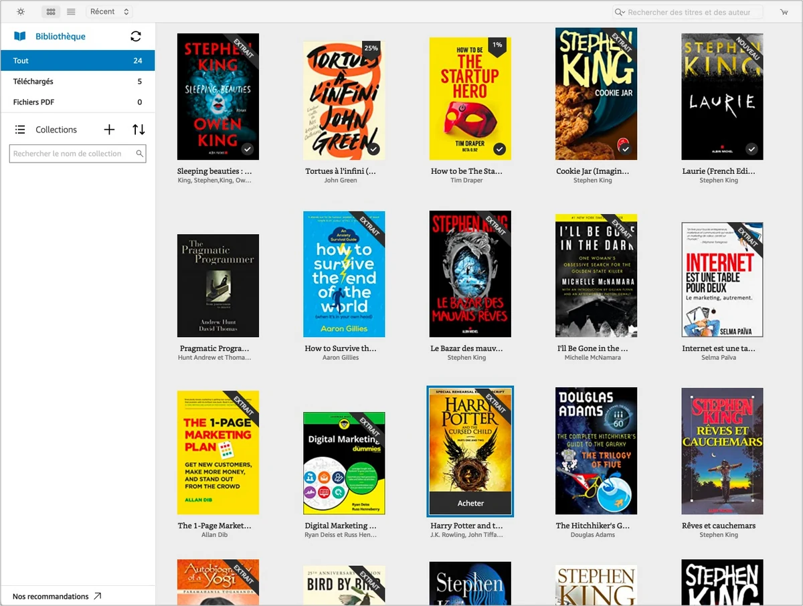Open The Hitchhiker's Guide cover
Screen dimensions: 803x606
(596, 451)
